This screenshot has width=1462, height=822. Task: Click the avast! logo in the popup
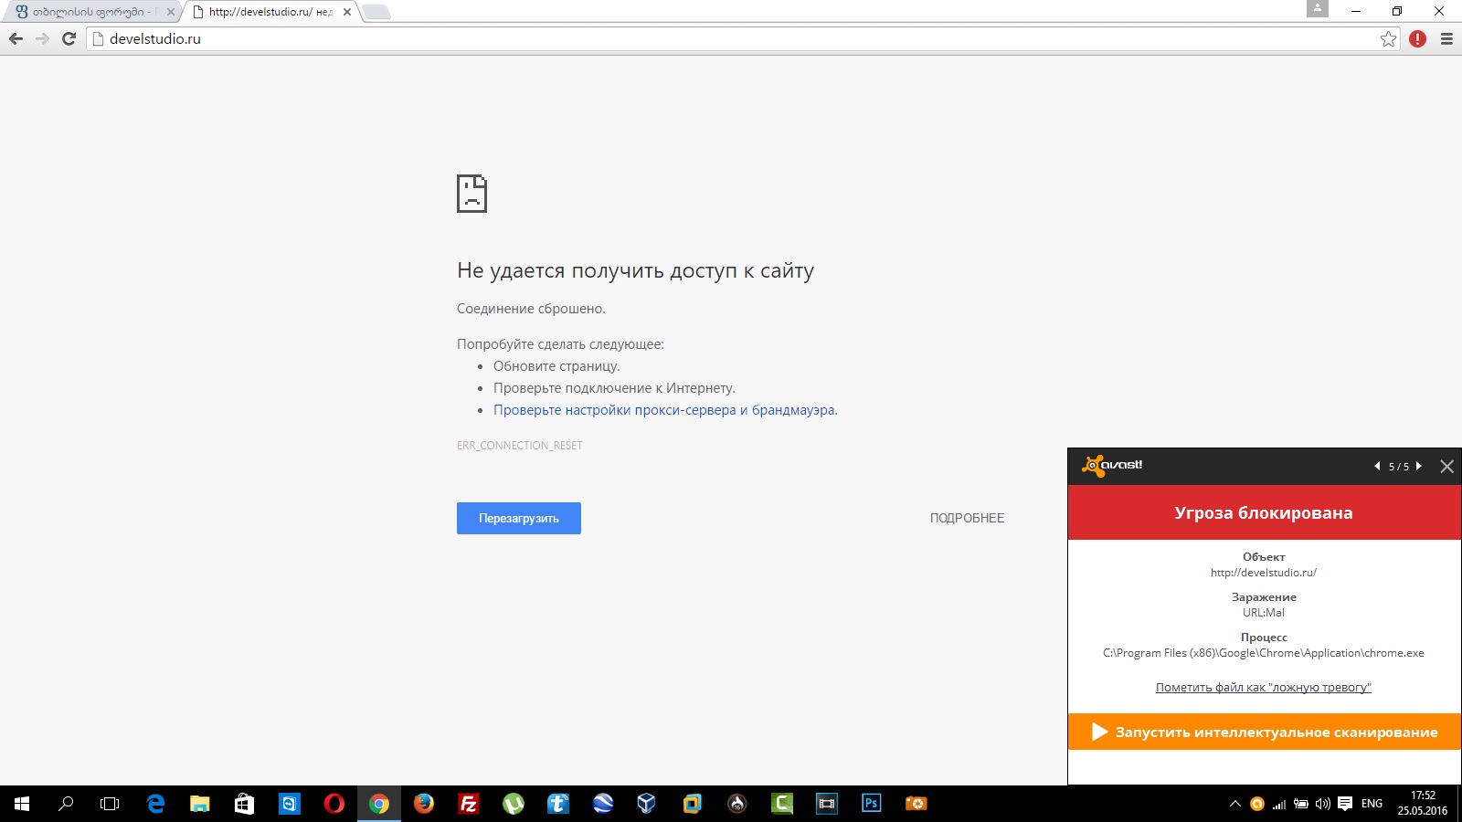1112,466
